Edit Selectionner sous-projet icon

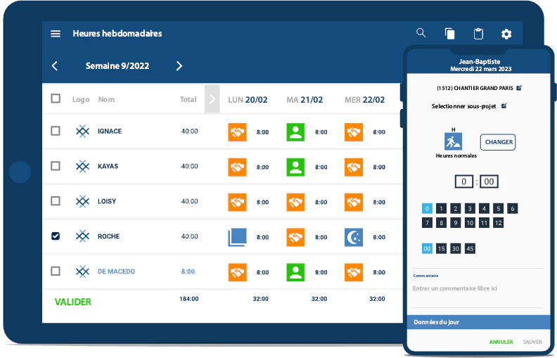click(504, 106)
